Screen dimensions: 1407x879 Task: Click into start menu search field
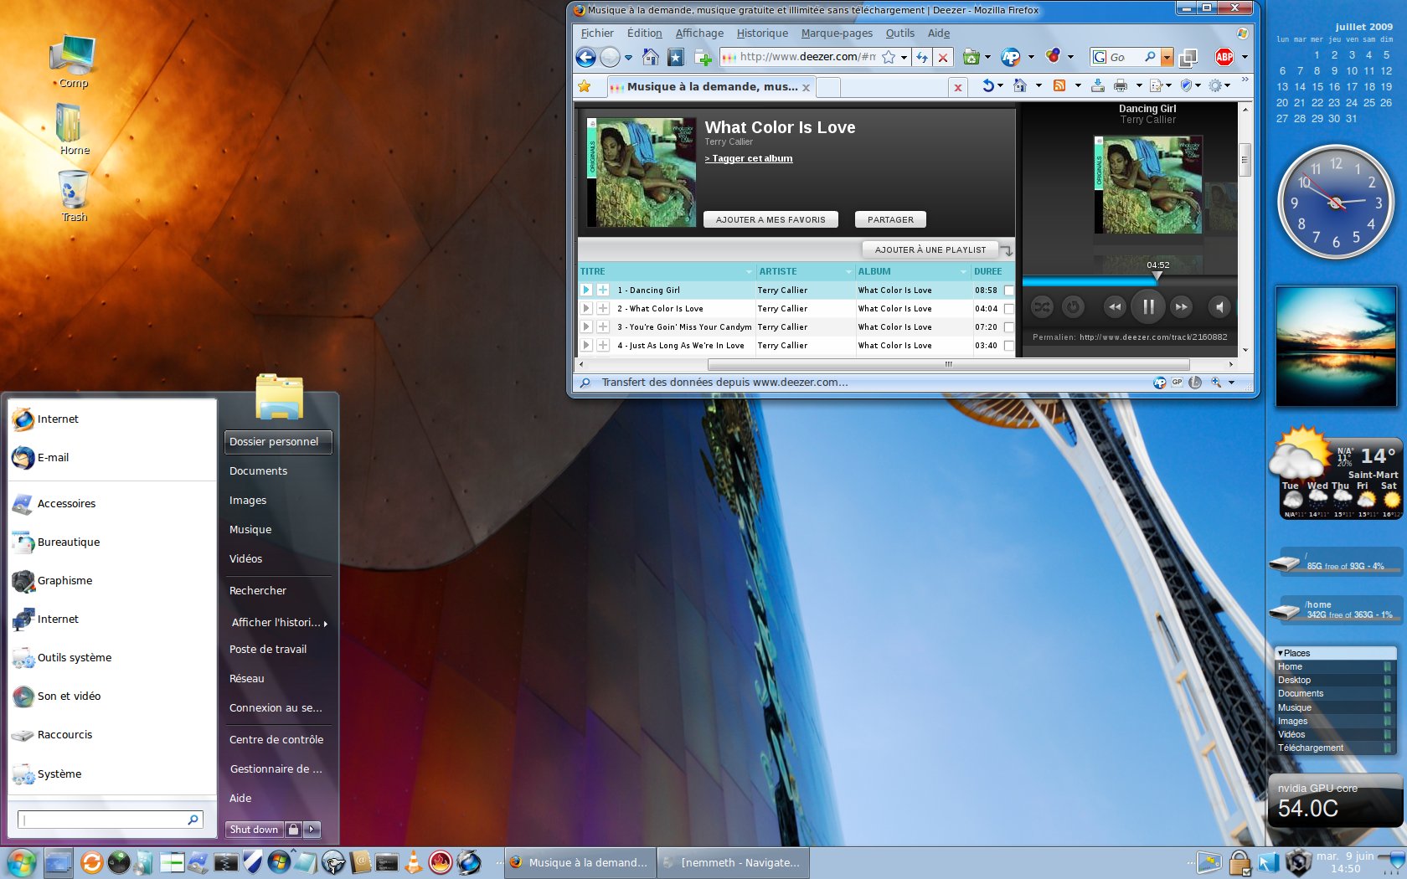pos(110,820)
